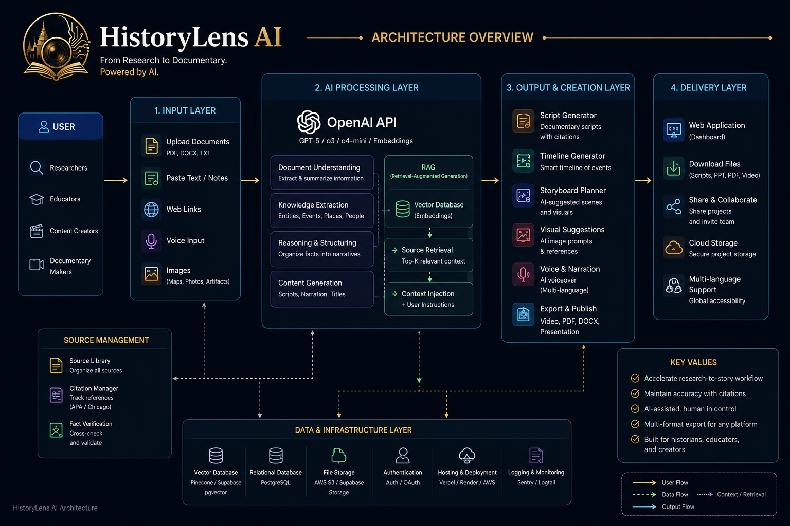Click the Source Library document icon
Screen dimensions: 790x526
click(56, 365)
